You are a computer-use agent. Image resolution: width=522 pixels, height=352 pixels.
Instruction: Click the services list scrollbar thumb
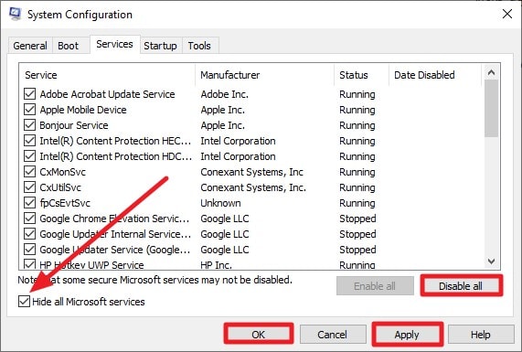491,108
